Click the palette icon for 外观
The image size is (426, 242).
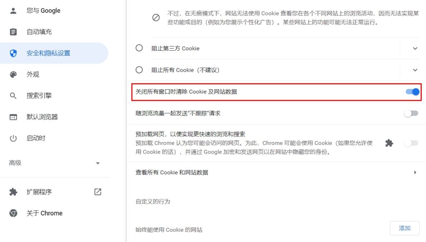pos(13,74)
